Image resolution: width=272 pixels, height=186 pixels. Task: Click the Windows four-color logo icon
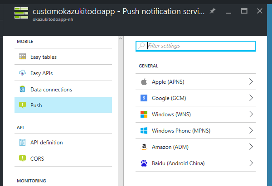pos(144,114)
